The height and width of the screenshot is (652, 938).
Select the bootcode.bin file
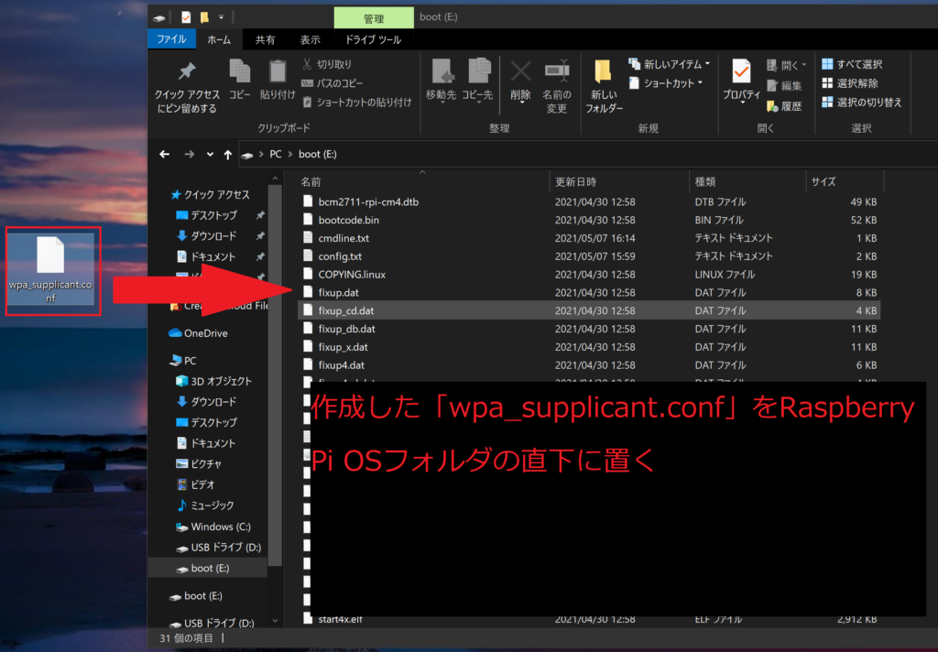pyautogui.click(x=589, y=220)
